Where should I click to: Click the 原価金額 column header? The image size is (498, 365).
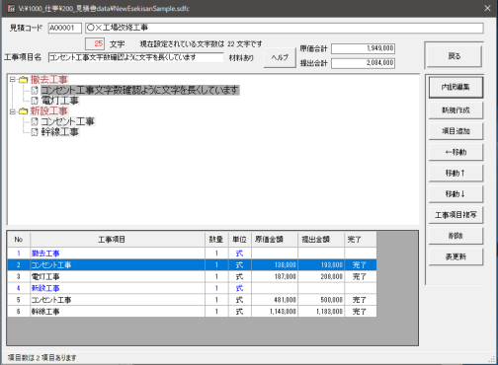[275, 240]
